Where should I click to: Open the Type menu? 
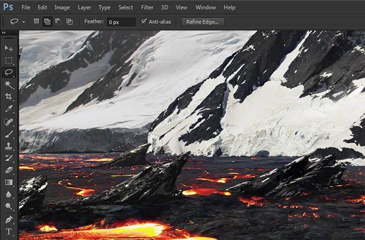pos(105,8)
